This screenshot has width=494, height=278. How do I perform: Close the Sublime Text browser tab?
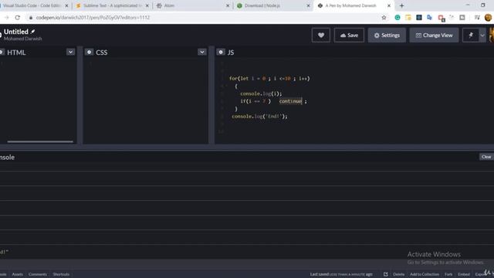point(147,5)
